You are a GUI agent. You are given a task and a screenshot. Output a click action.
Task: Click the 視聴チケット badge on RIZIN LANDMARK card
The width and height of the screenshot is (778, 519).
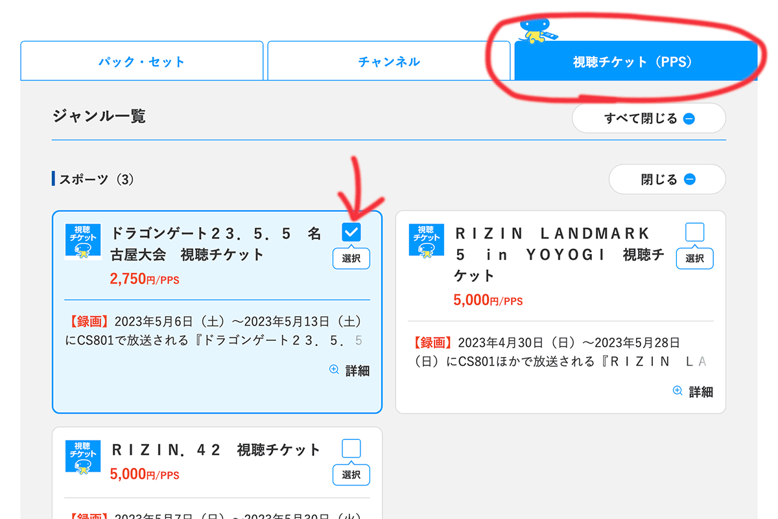427,240
